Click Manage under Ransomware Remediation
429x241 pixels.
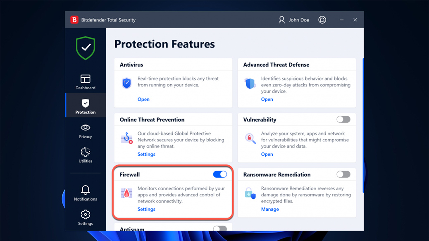tap(270, 209)
